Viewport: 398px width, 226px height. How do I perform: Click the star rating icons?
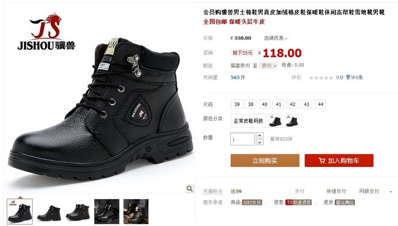point(321,78)
